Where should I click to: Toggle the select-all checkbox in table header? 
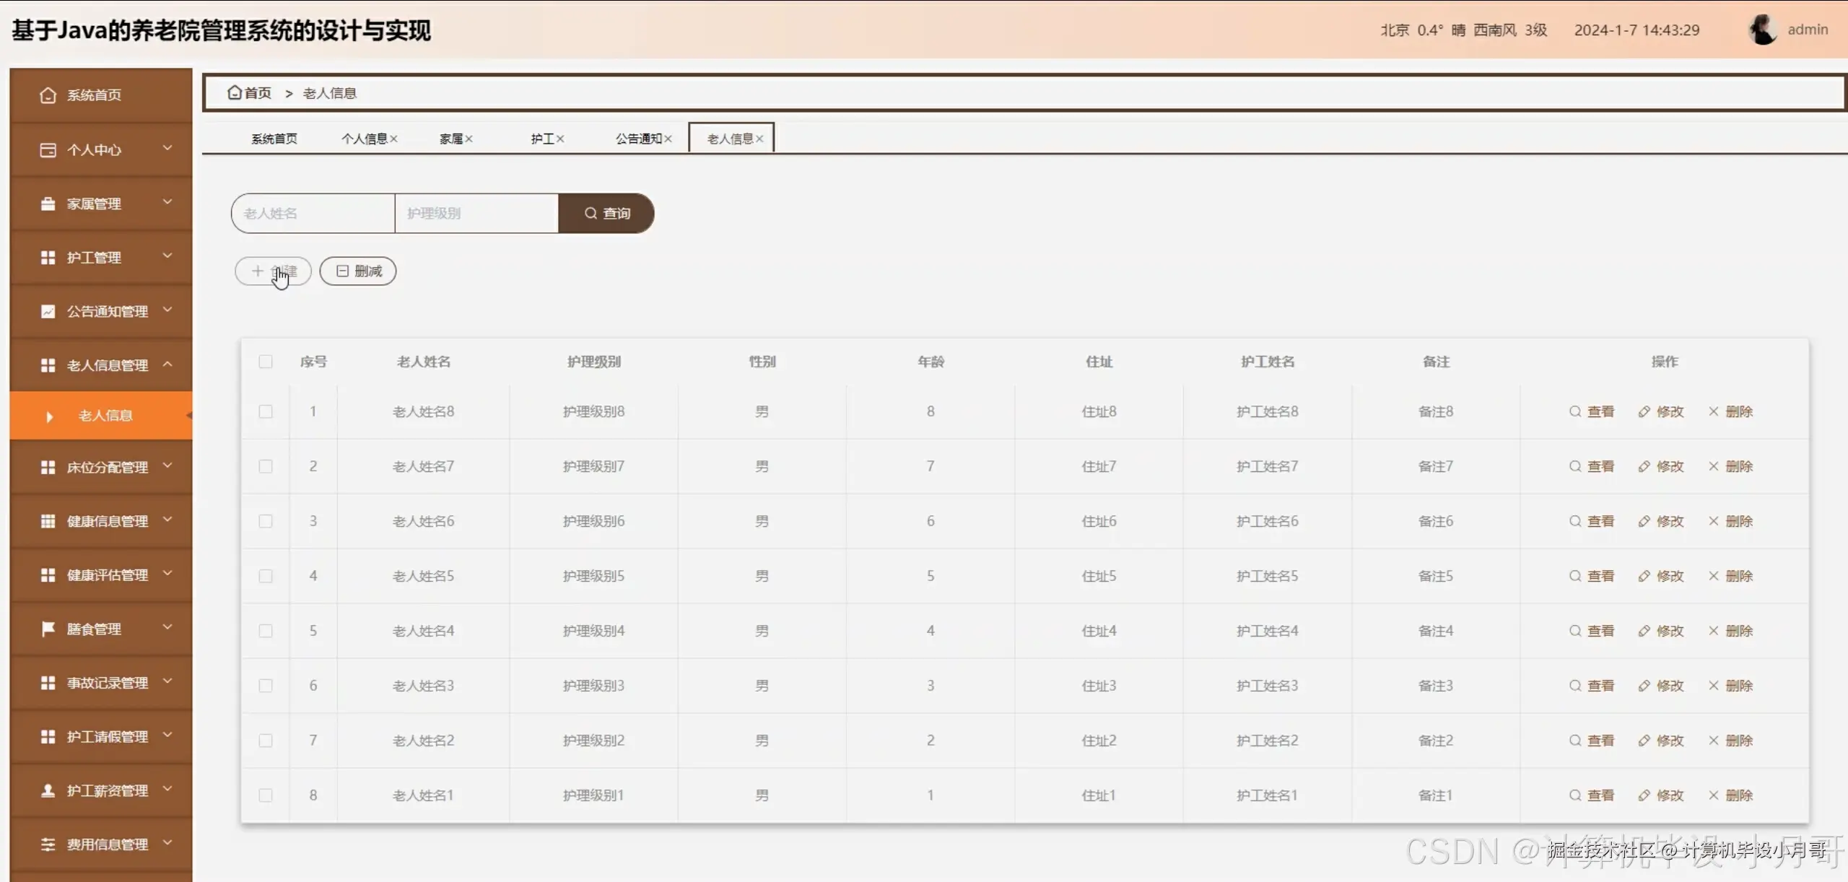(266, 362)
